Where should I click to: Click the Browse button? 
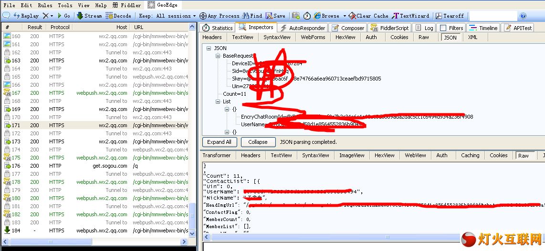[326, 16]
